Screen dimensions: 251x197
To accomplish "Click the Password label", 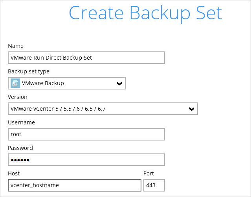I will pyautogui.click(x=20, y=148).
